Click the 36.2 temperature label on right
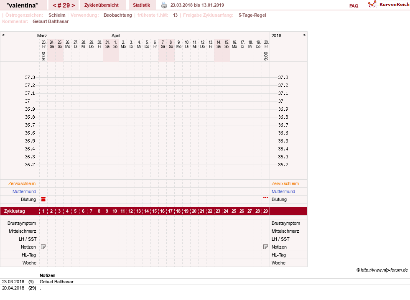Image resolution: width=410 pixels, height=300 pixels. click(283, 165)
